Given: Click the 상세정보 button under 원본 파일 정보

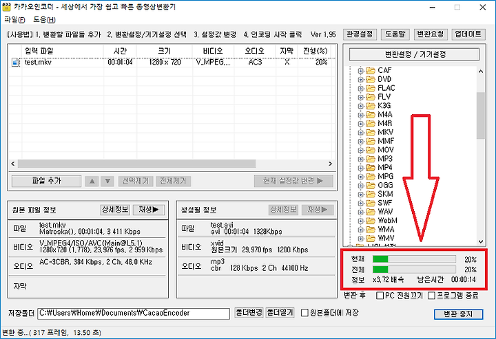Looking at the screenshot, I should coord(115,210).
